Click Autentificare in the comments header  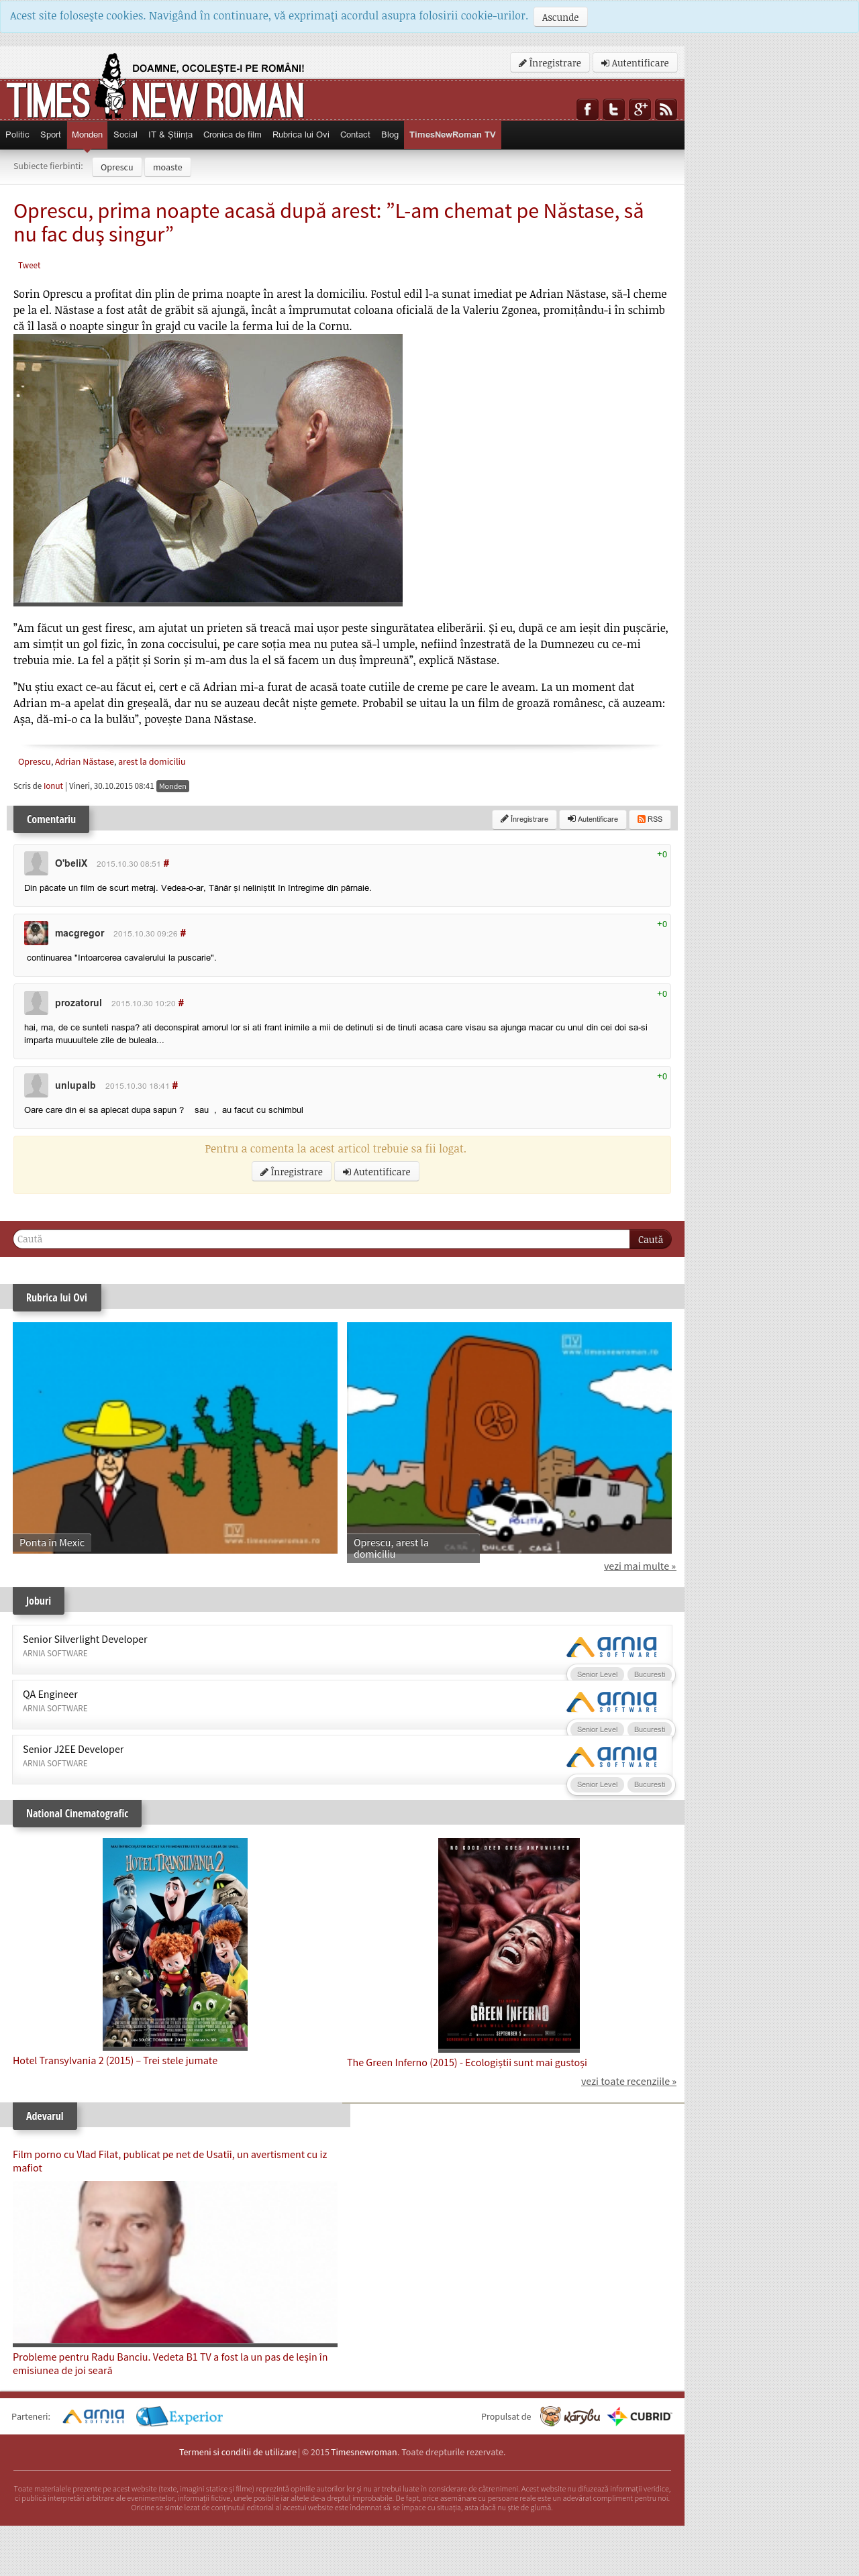click(593, 819)
